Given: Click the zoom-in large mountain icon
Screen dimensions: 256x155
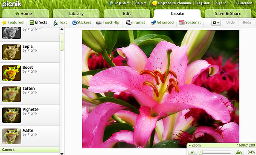Looking at the screenshot, I should click(239, 152).
